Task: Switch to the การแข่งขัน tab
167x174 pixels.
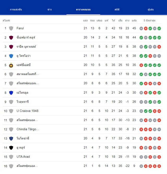Action: click(x=16, y=9)
